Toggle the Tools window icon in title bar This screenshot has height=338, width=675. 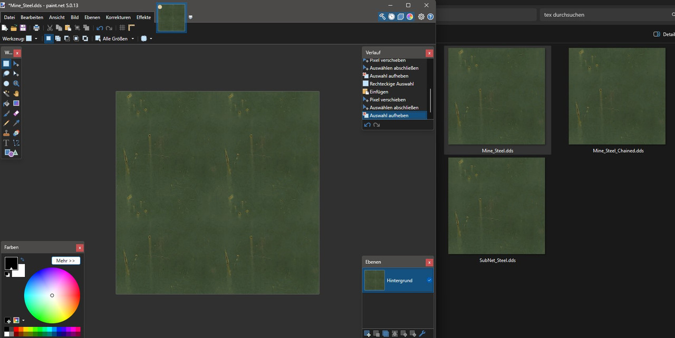click(382, 17)
